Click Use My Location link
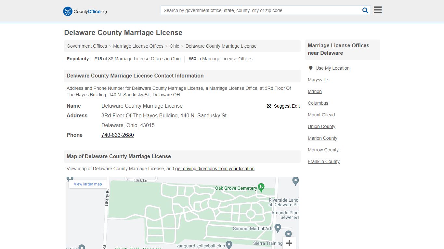 [x=333, y=68]
